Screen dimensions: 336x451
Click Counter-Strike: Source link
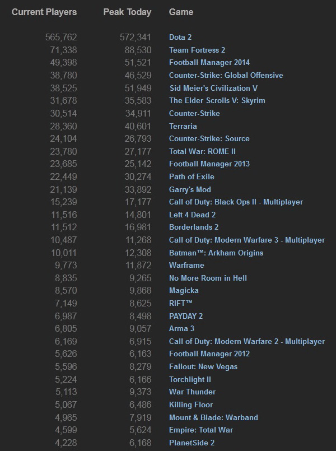click(x=209, y=138)
